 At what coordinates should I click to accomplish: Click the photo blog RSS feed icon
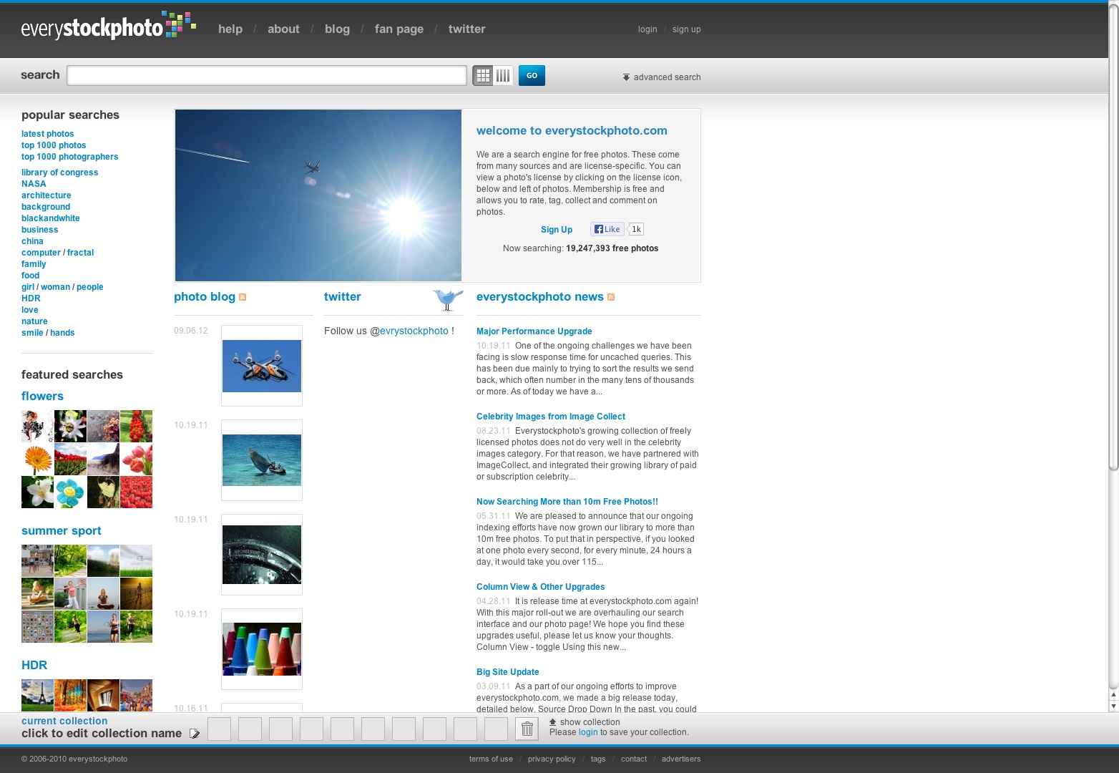243,297
